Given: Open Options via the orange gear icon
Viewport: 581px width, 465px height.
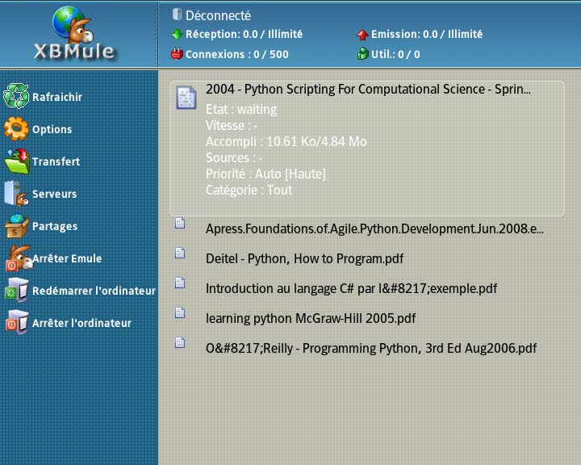Looking at the screenshot, I should pos(16,128).
